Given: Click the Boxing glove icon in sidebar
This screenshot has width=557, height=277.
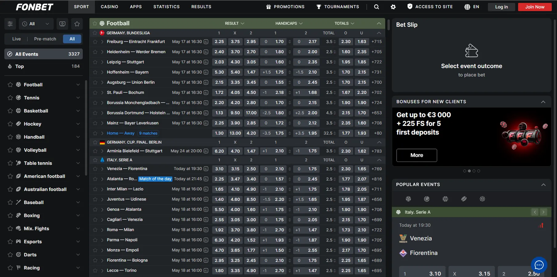Looking at the screenshot, I should [x=18, y=215].
